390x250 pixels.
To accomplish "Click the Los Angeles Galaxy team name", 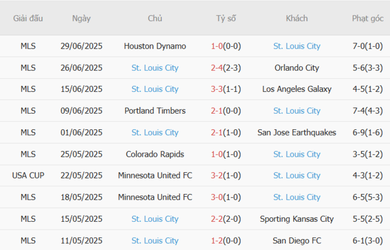I will click(x=296, y=89).
